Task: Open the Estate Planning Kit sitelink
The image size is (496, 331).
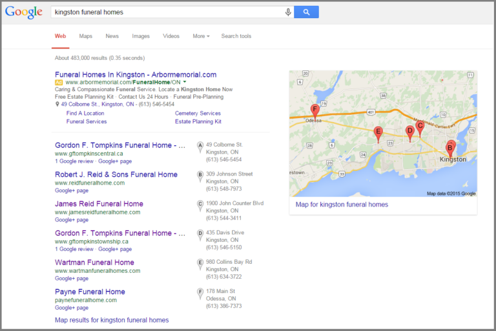Action: point(198,121)
